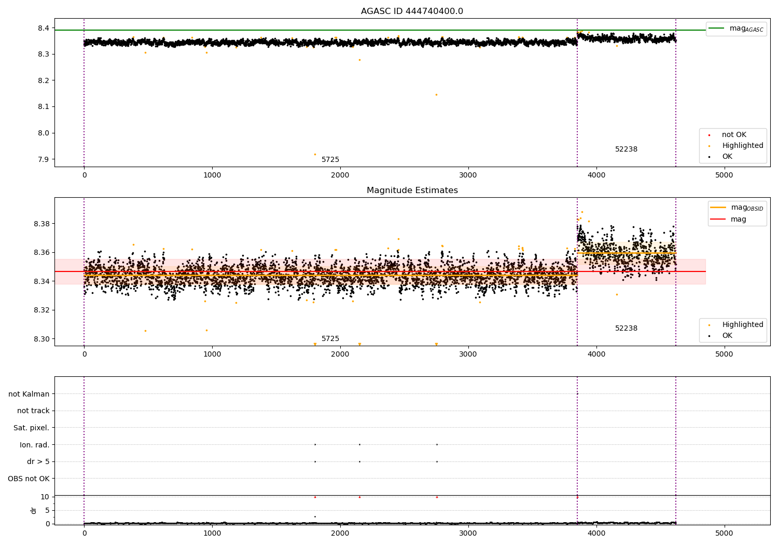Screen dimensions: 778x545
Task: Click 'mag AGASC' legend entry in top plot
Action: click(746, 29)
